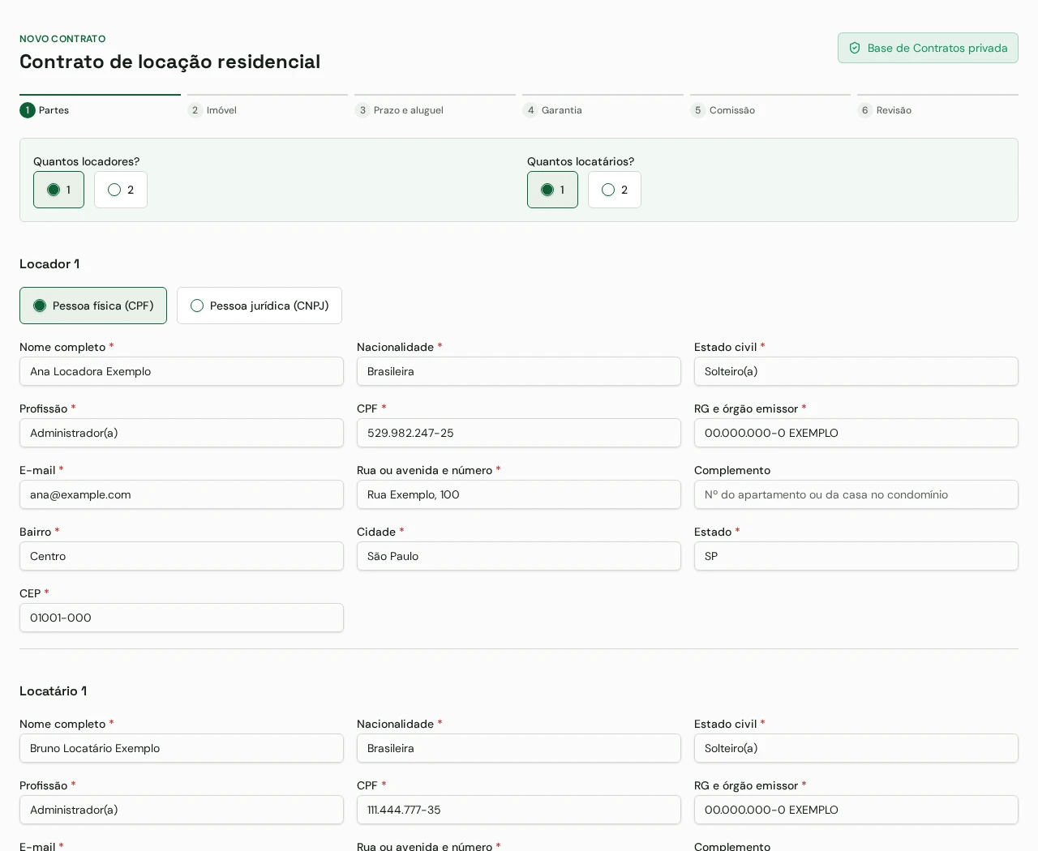Pick Pessoa jurídica (CNPJ) for Locador 1
This screenshot has width=1038, height=851.
[259, 306]
